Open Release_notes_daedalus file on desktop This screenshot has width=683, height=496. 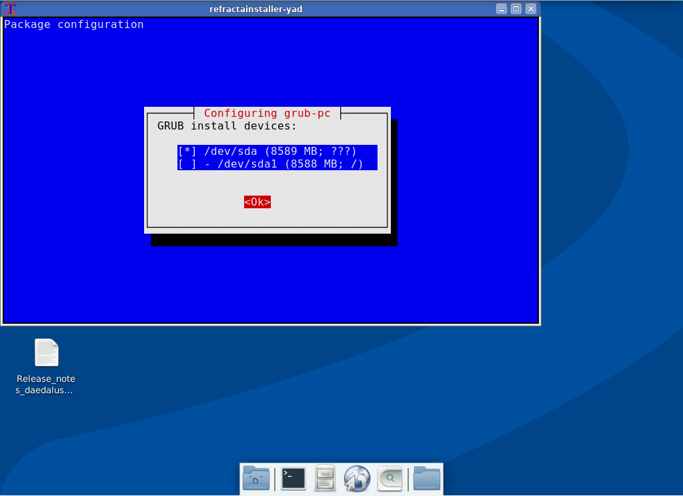(45, 352)
